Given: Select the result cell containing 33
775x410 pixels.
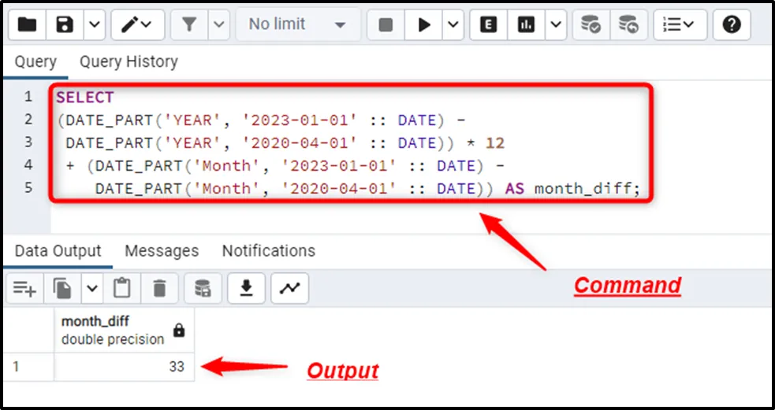Looking at the screenshot, I should click(x=124, y=367).
